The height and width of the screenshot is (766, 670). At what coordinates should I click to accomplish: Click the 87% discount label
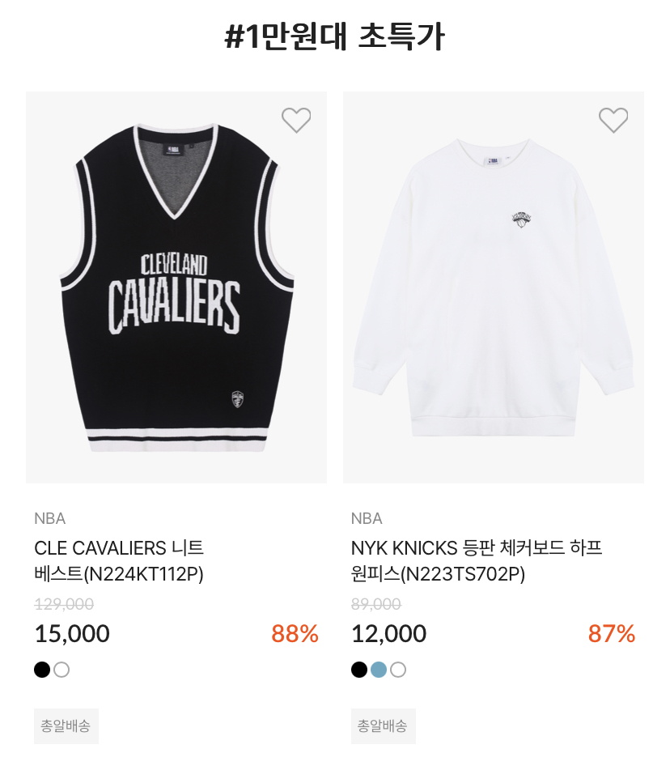pyautogui.click(x=612, y=634)
